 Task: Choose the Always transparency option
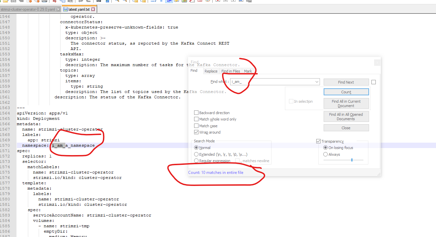click(x=325, y=154)
